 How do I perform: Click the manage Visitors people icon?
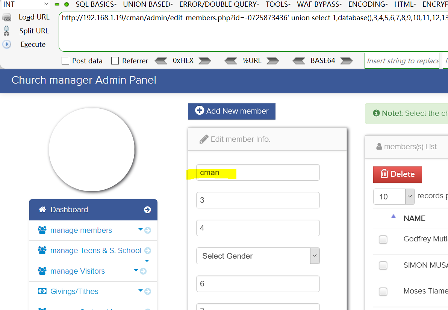click(x=42, y=271)
